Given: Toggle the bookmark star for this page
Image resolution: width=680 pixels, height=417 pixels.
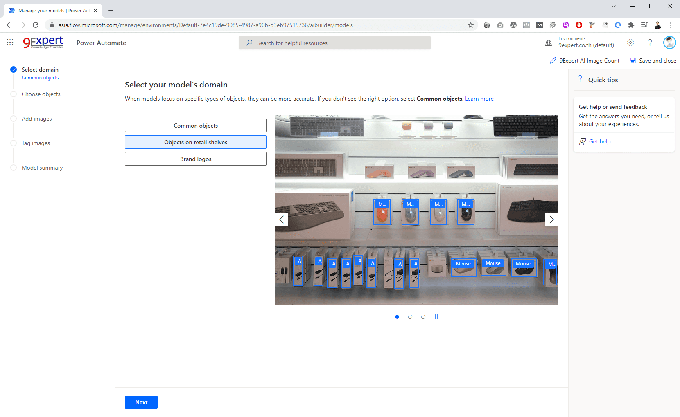Looking at the screenshot, I should point(470,25).
